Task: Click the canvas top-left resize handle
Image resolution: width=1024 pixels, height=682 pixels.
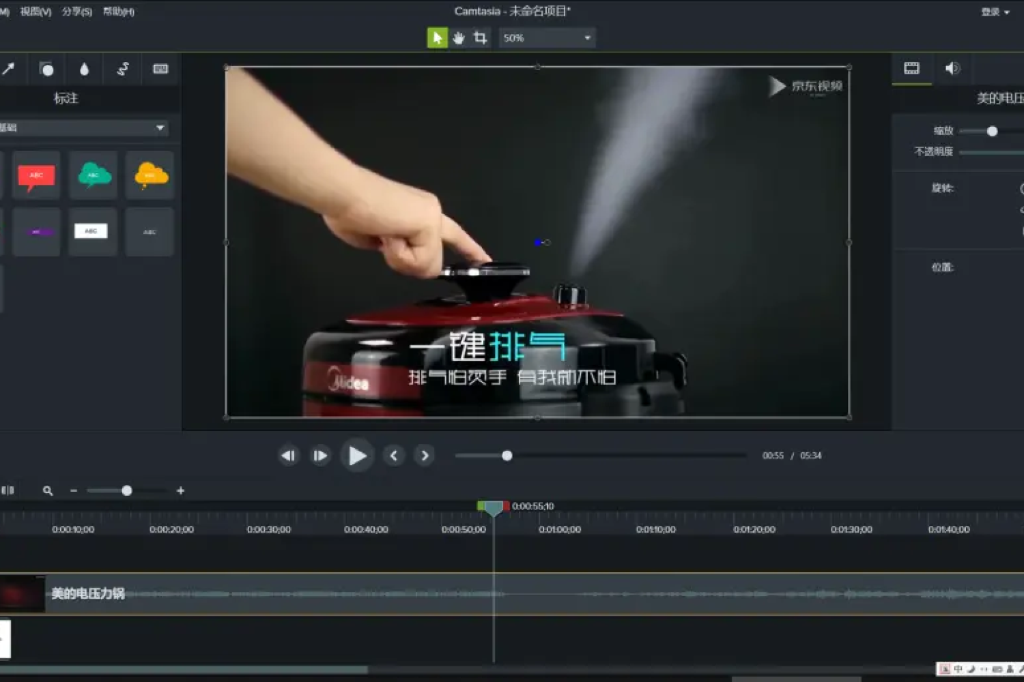Action: 227,68
